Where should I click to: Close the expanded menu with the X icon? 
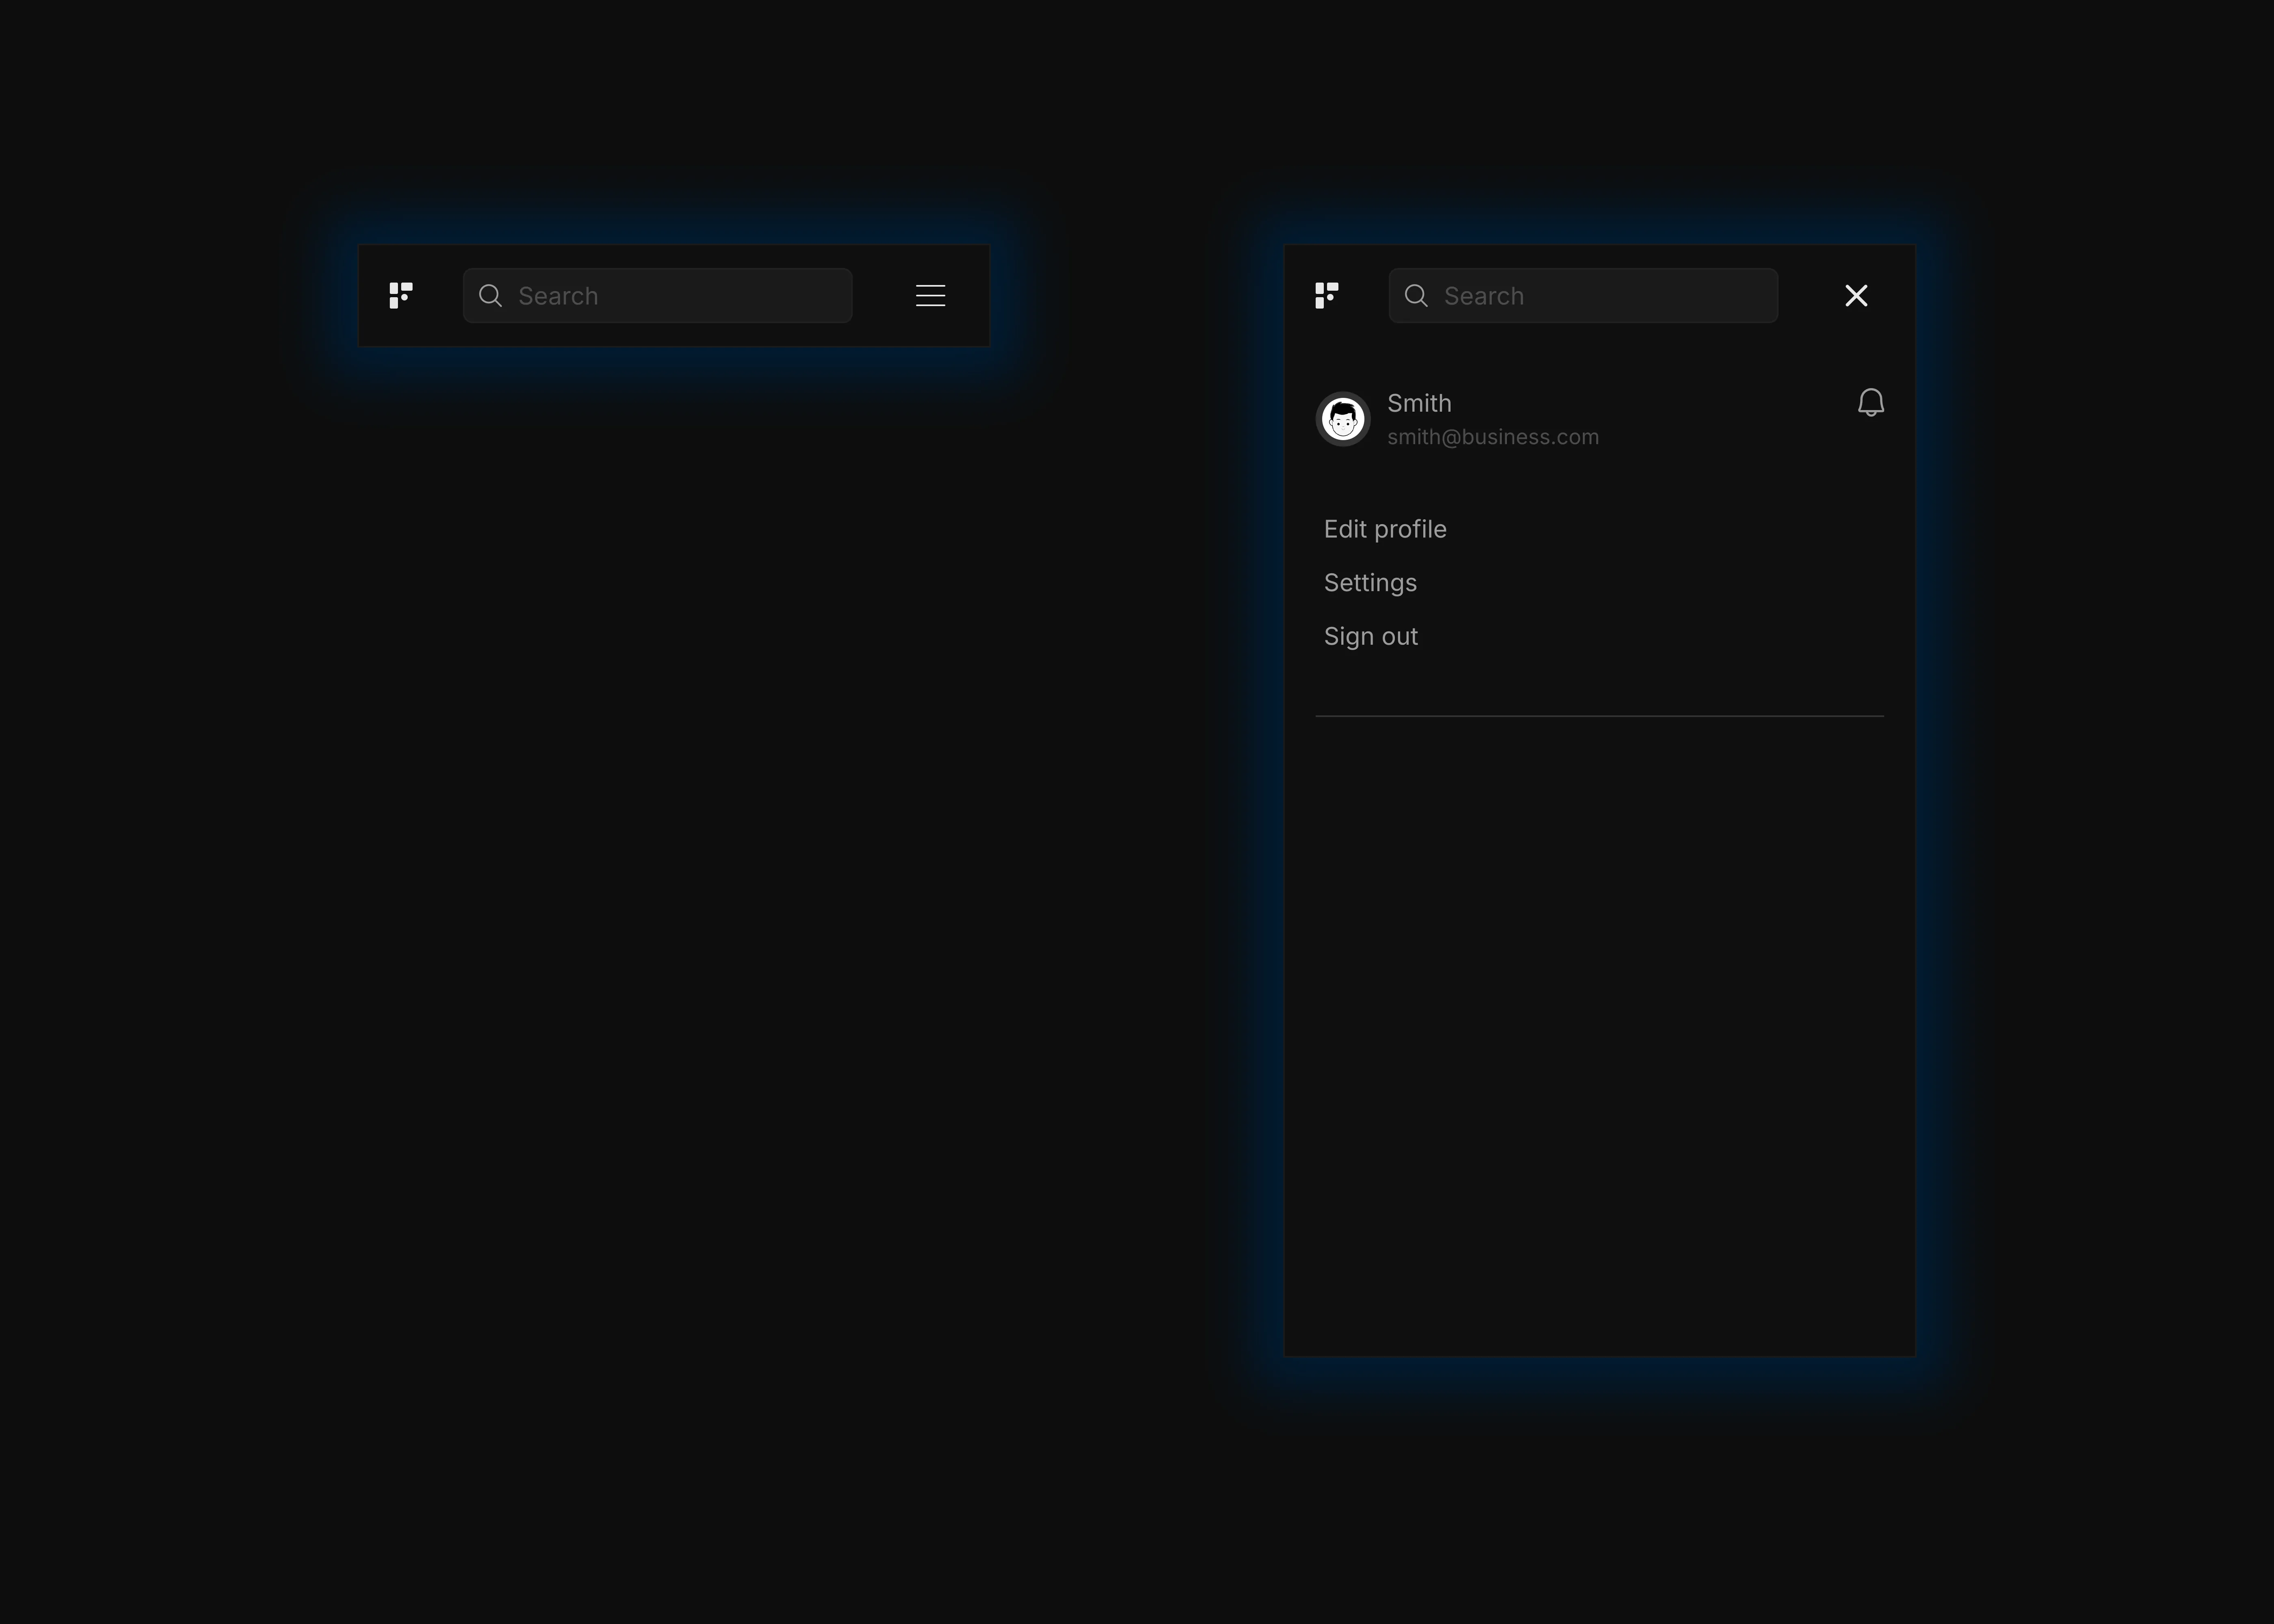coord(1856,296)
